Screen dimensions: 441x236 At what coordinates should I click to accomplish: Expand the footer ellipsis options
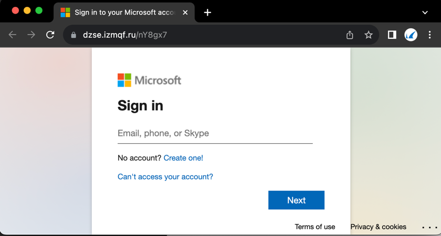coord(429,227)
